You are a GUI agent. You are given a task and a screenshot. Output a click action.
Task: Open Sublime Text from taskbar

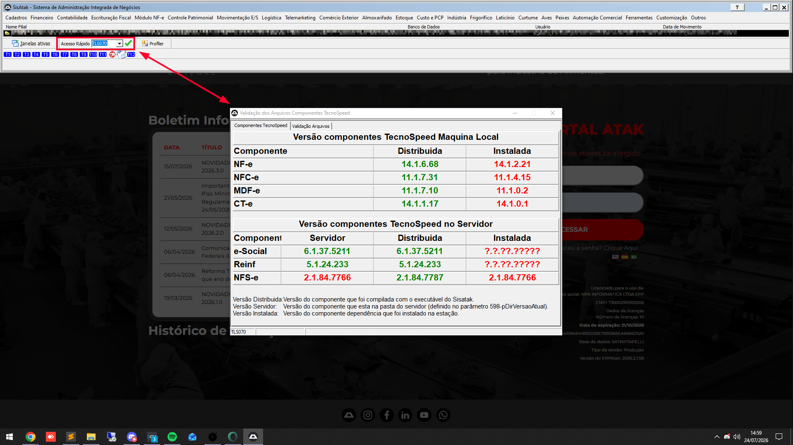coord(71,437)
